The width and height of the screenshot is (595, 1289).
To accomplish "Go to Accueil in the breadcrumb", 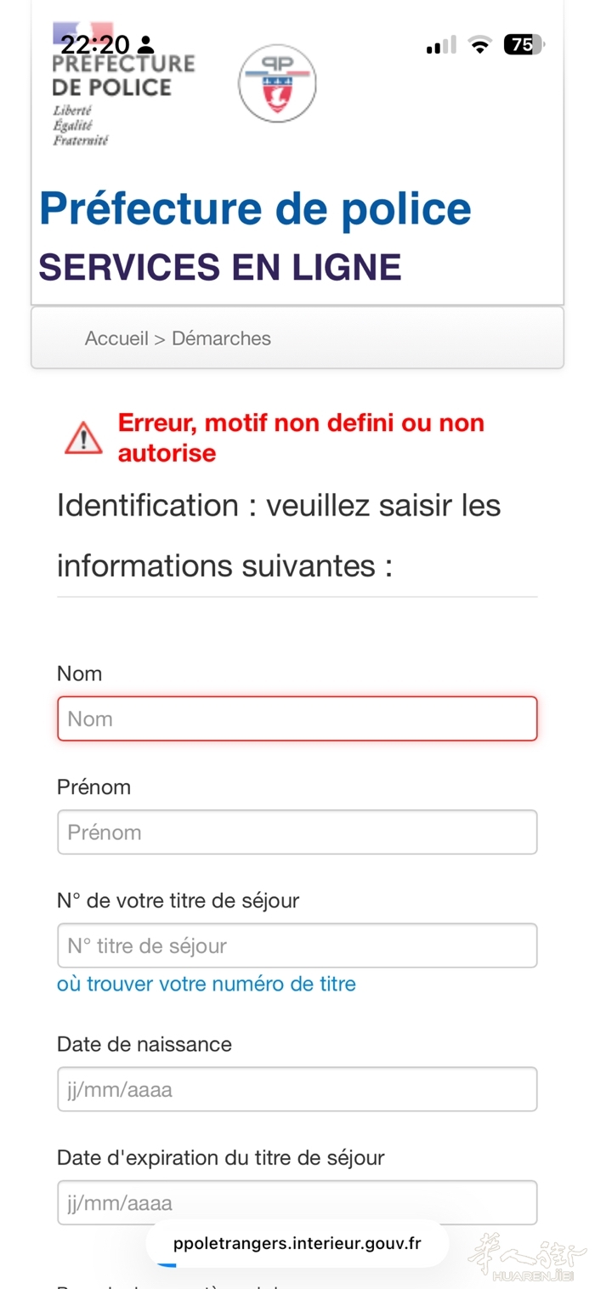I will [x=116, y=338].
